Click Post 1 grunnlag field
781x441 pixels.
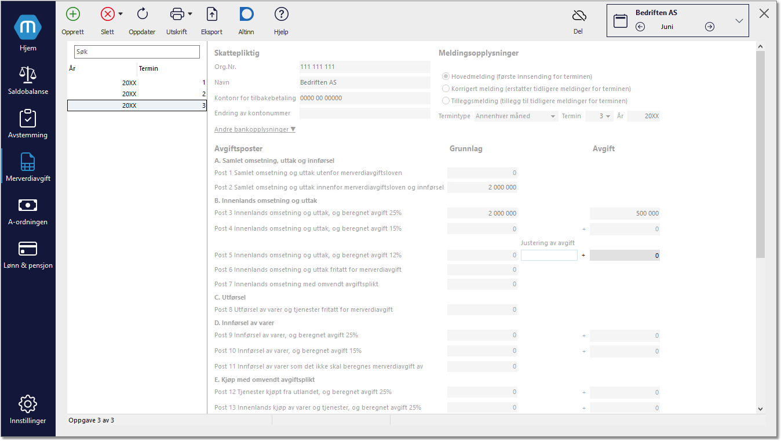(482, 173)
